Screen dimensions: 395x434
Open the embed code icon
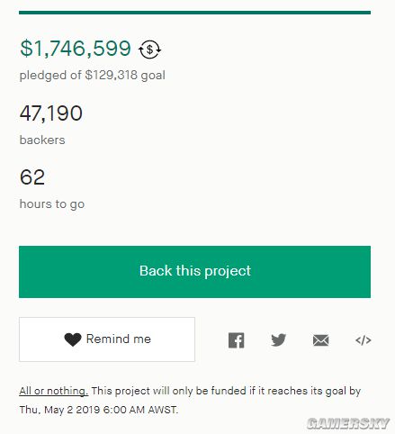tap(364, 340)
